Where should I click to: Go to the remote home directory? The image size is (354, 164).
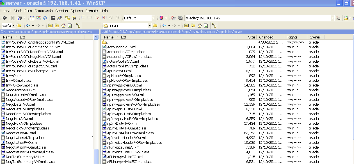(x=199, y=26)
